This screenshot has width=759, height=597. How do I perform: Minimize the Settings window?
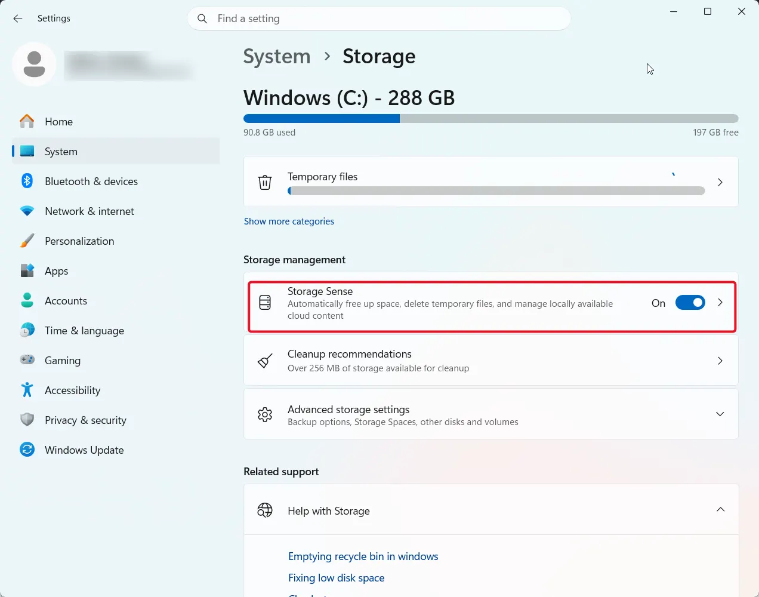point(674,11)
